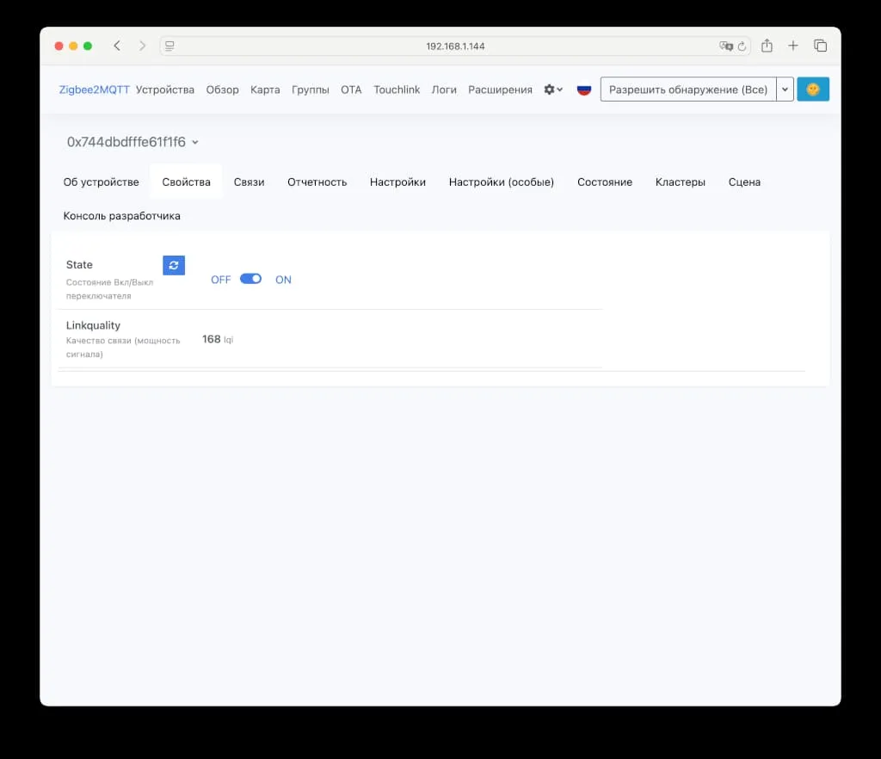Viewport: 881px width, 759px height.
Task: Open the settings gear menu
Action: (x=553, y=89)
